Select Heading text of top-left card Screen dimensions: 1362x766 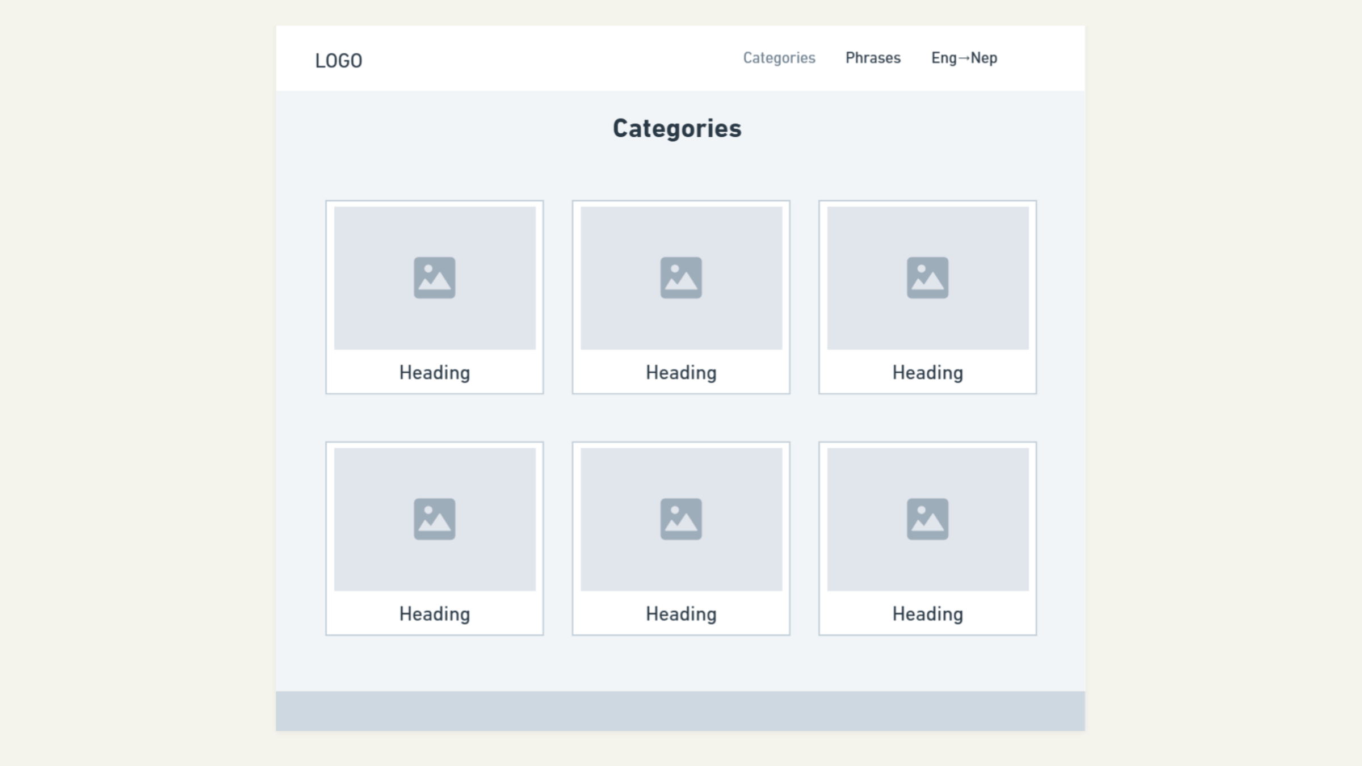coord(435,373)
